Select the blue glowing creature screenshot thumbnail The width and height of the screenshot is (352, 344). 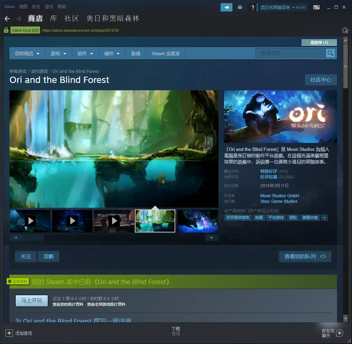click(x=198, y=221)
